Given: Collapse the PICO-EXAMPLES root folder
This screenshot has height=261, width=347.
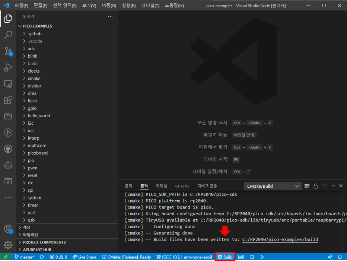Looking at the screenshot, I should pos(67,26).
